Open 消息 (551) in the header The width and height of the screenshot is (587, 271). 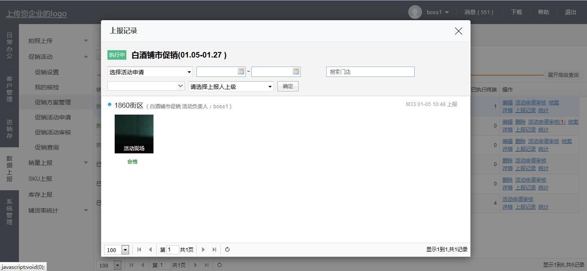(479, 12)
